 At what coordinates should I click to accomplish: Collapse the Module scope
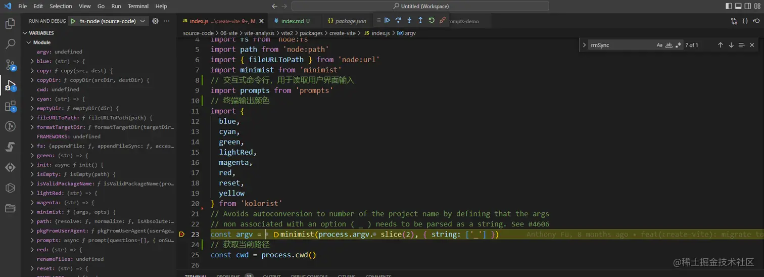click(29, 42)
